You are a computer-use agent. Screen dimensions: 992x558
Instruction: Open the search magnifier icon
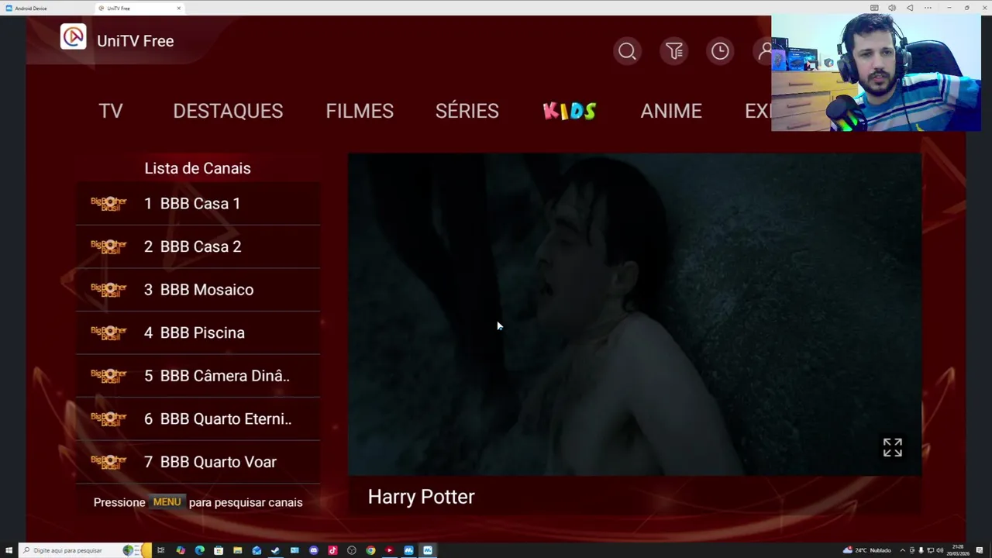[x=627, y=51]
